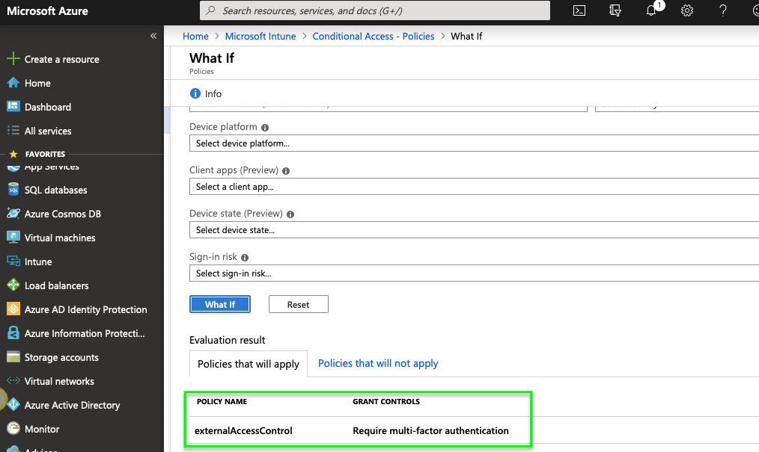Click the Azure Active Directory icon
The image size is (759, 452).
pos(13,405)
